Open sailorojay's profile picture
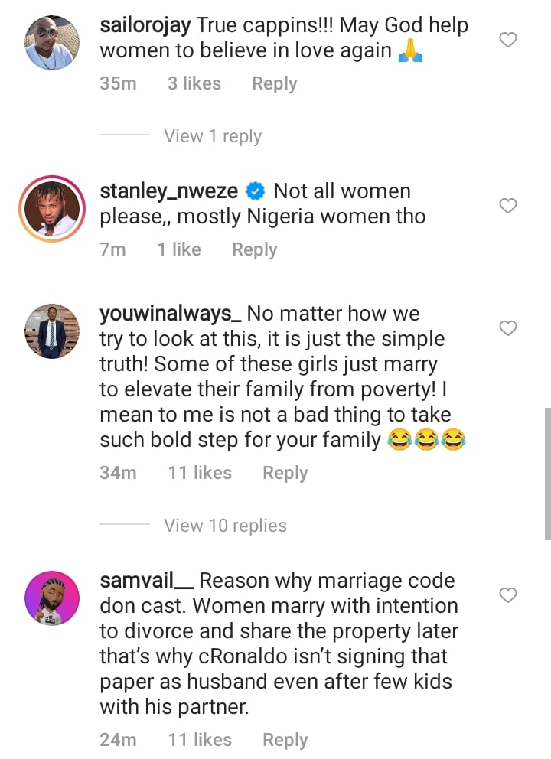Image resolution: width=551 pixels, height=759 pixels. (x=52, y=43)
